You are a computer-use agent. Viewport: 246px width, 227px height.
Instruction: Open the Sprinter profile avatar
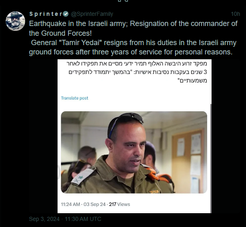tap(15, 21)
